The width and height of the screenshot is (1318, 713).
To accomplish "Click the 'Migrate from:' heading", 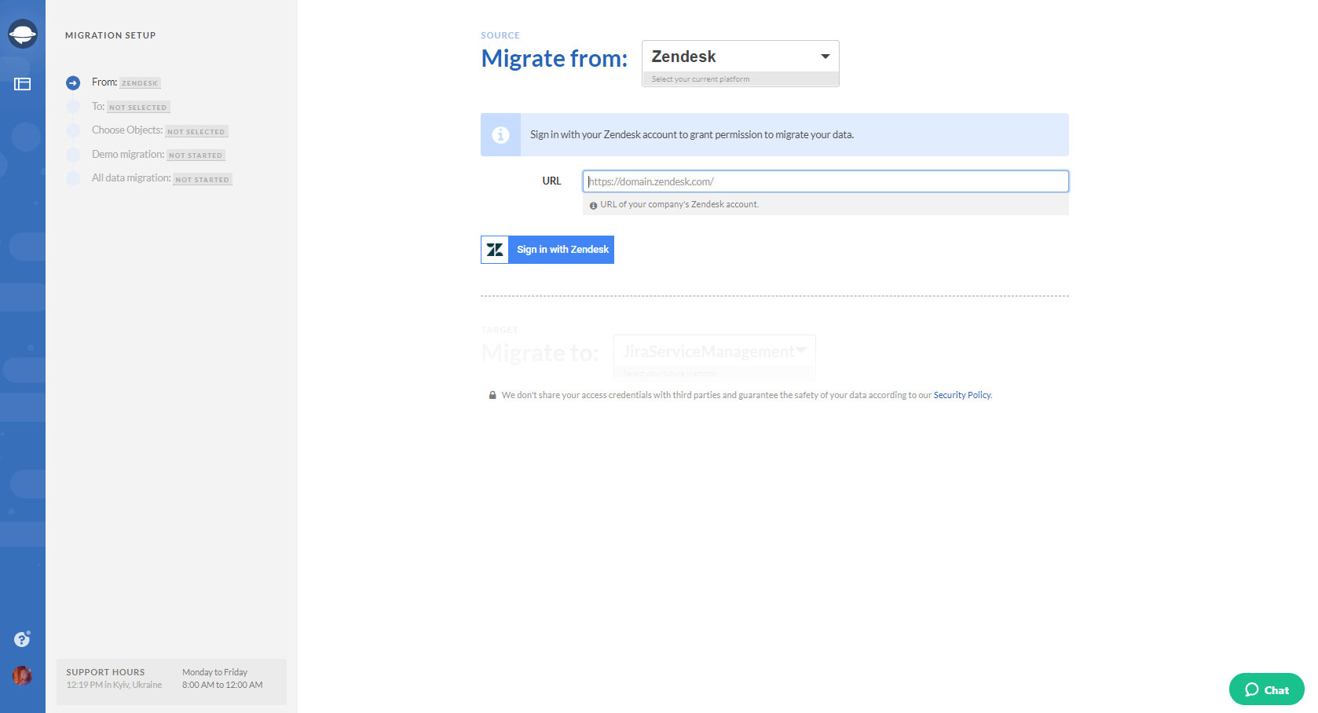I will [555, 58].
